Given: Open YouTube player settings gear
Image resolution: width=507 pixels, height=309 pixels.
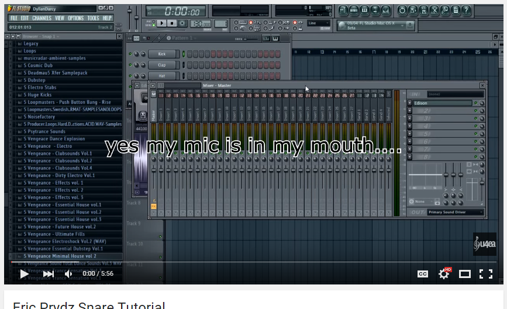Looking at the screenshot, I should click(444, 274).
